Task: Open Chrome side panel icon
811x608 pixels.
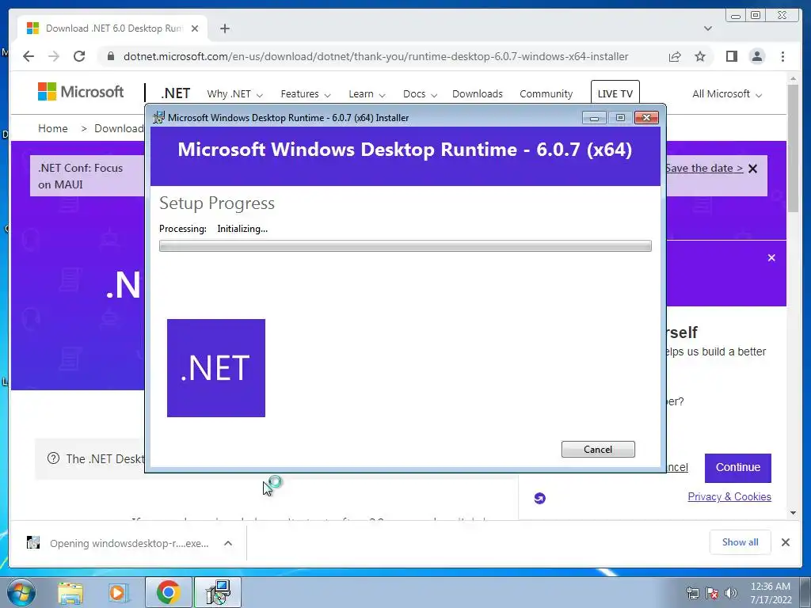Action: [731, 56]
